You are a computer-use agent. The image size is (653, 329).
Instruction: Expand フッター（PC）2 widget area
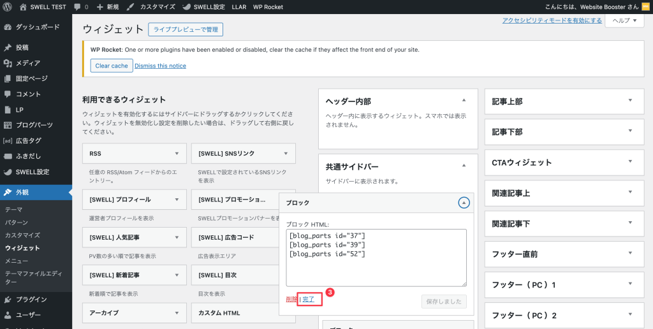[x=630, y=314]
